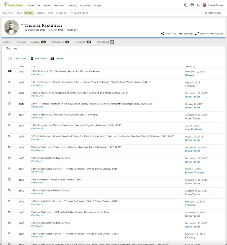Click the View Tree icon

tap(163, 34)
